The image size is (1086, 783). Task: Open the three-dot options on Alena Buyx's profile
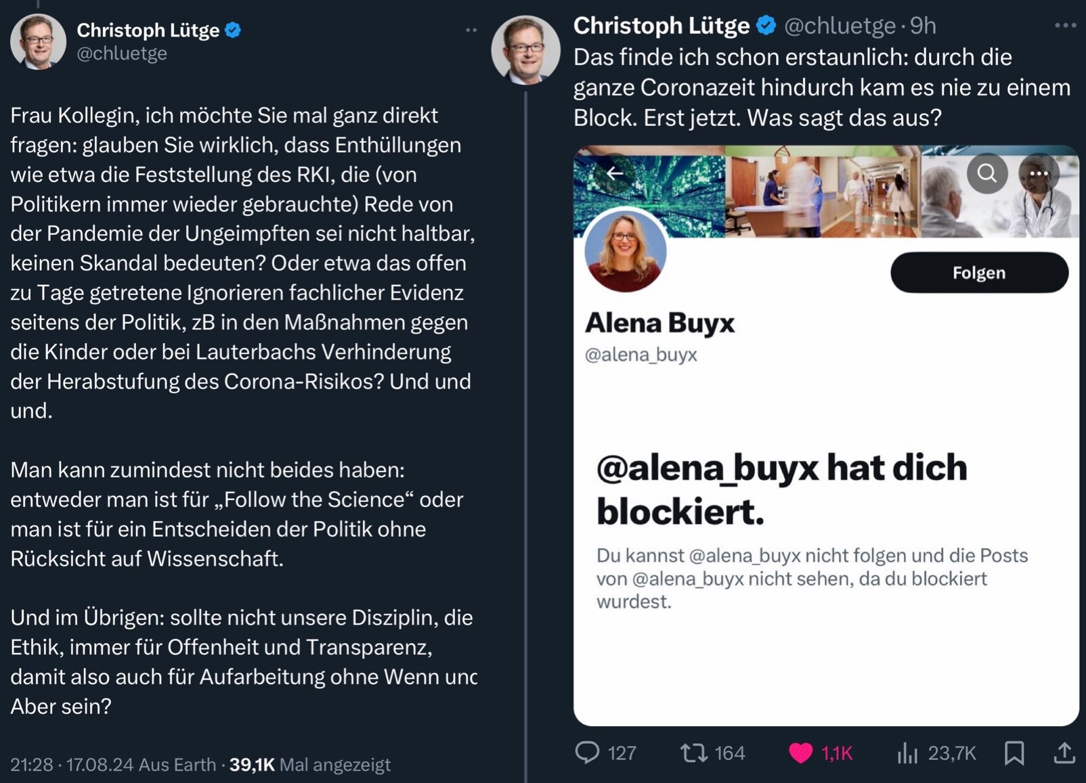click(1039, 175)
